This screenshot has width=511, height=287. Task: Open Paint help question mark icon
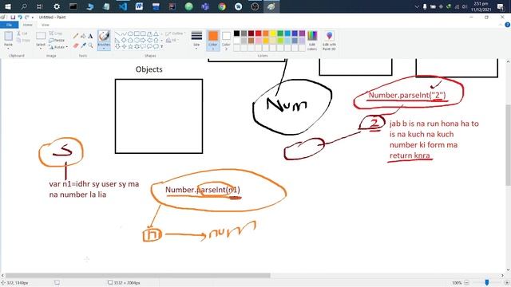pyautogui.click(x=507, y=25)
